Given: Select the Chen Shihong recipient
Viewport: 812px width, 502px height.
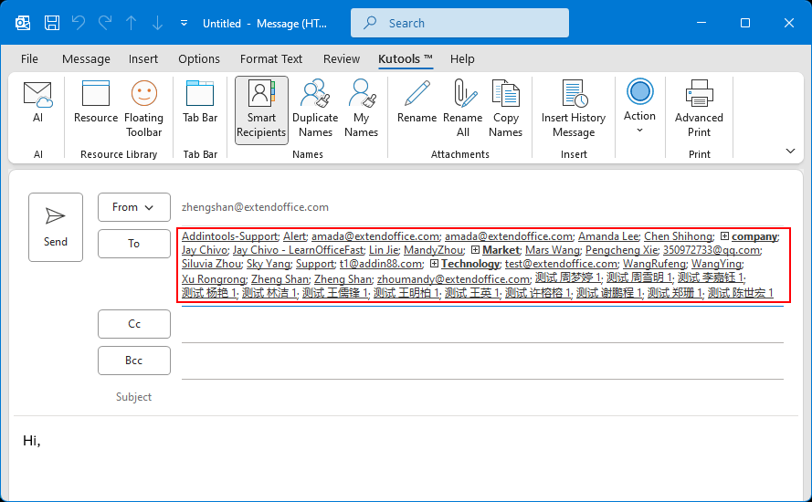Looking at the screenshot, I should coord(678,236).
